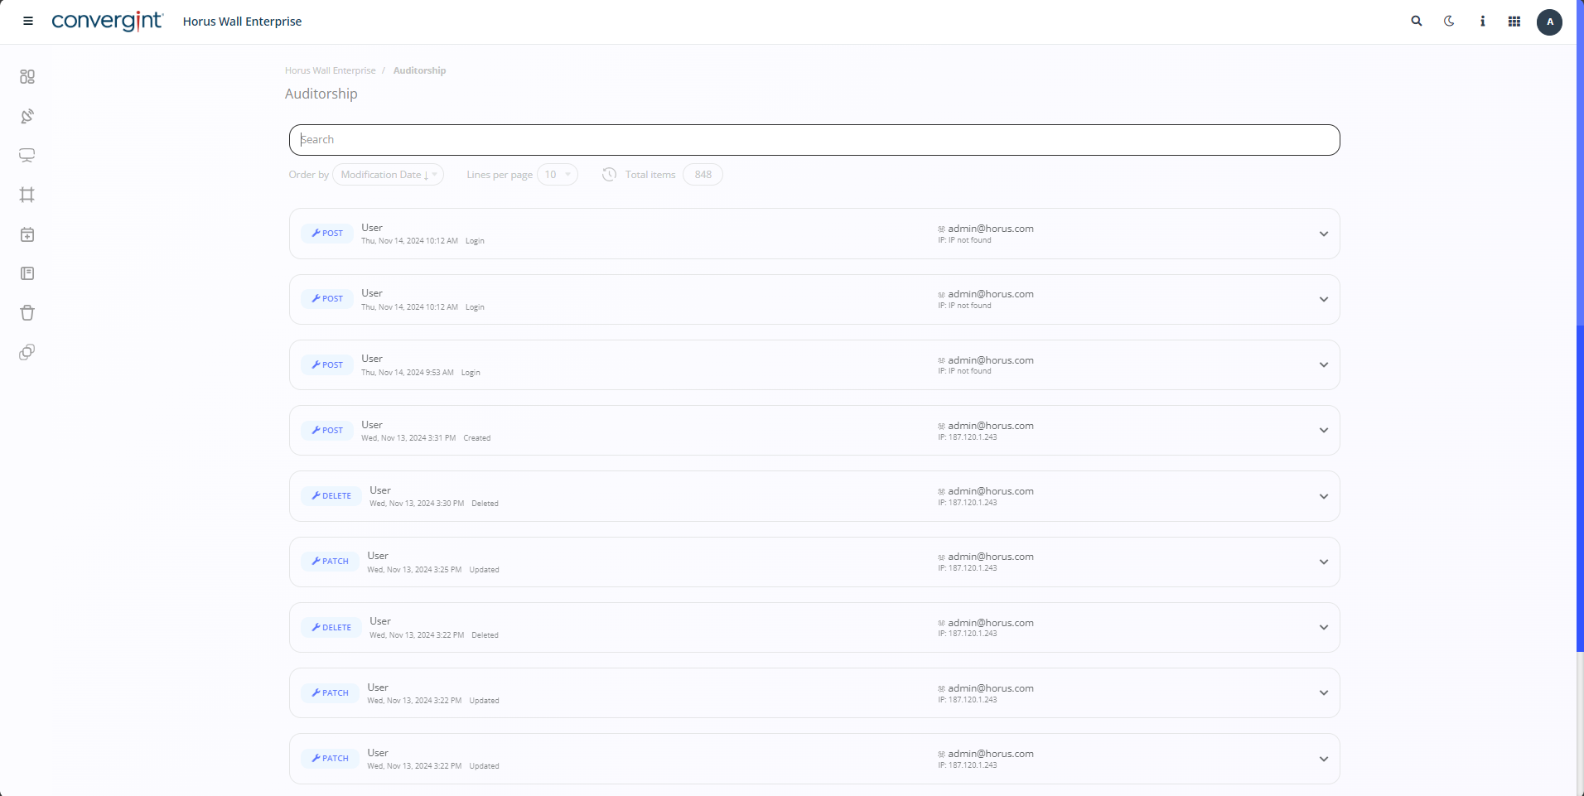This screenshot has width=1584, height=796.
Task: Open the Lines per page dropdown
Action: click(557, 175)
